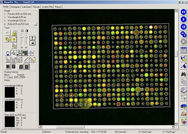Click 'A: Yeast1.gal' in the status bar
Screen dimensions: 188x134
pyautogui.click(x=145, y=132)
